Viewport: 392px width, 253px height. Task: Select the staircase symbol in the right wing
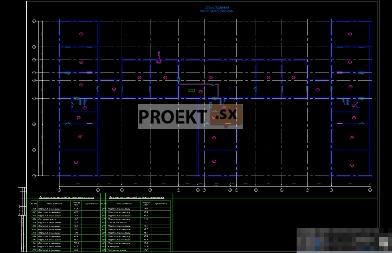pos(347,102)
